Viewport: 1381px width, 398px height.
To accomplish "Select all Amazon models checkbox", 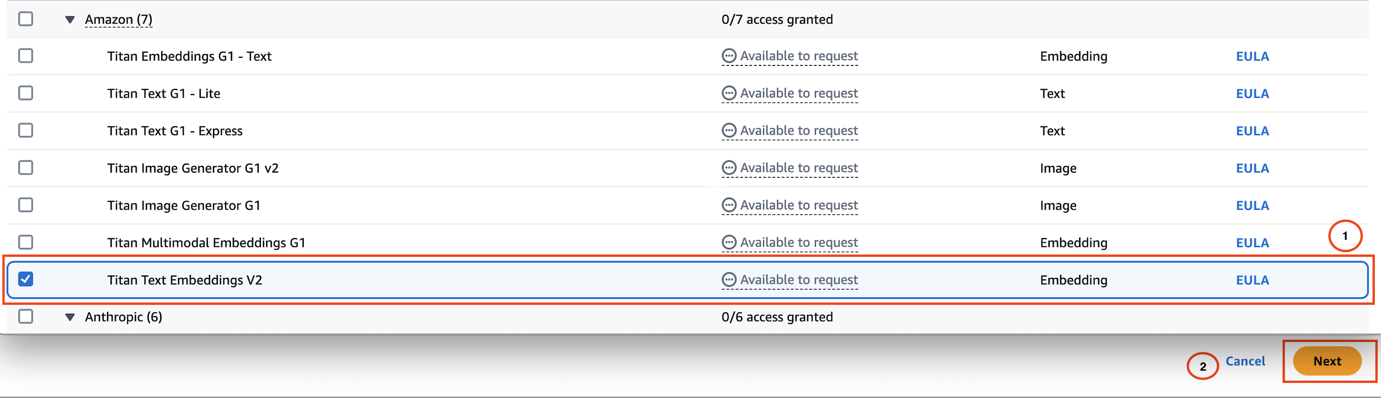I will (26, 19).
